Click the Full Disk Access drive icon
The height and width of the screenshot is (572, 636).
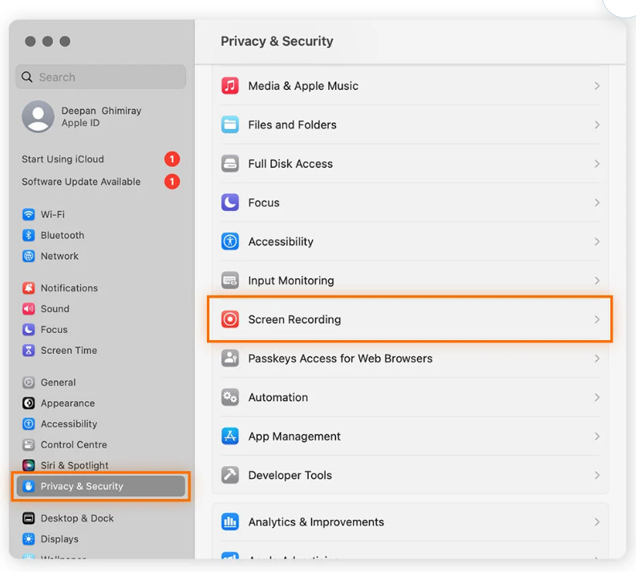click(x=230, y=164)
